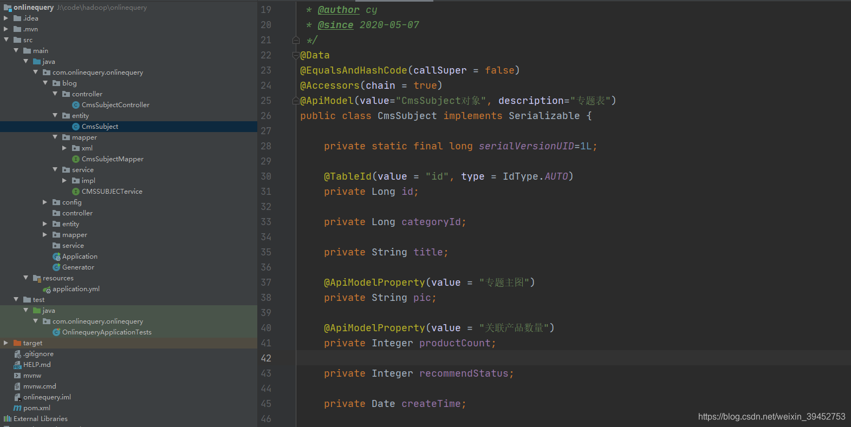Click the onlinequery.iml file icon
Screen dimensions: 851x427
(17, 397)
